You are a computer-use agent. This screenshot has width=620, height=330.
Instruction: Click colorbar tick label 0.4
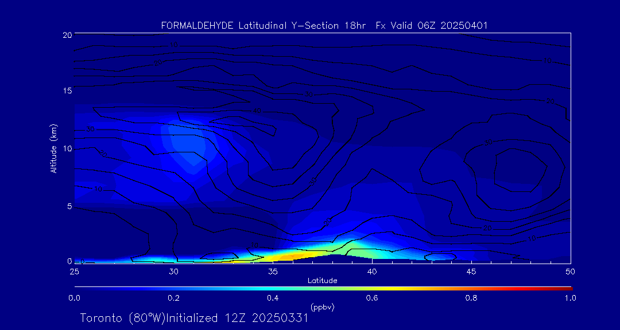click(273, 298)
